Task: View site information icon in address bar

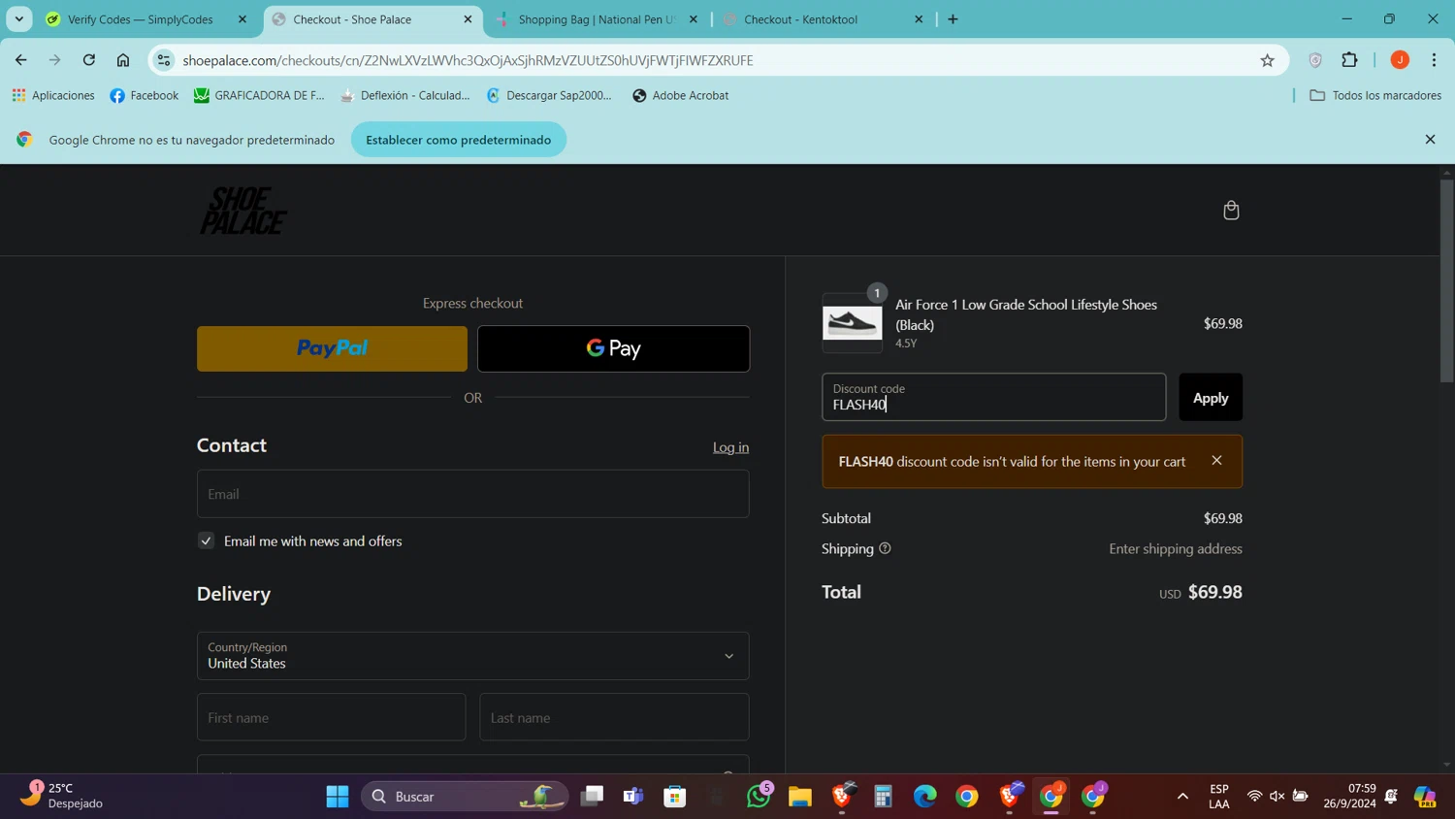Action: coord(164,60)
